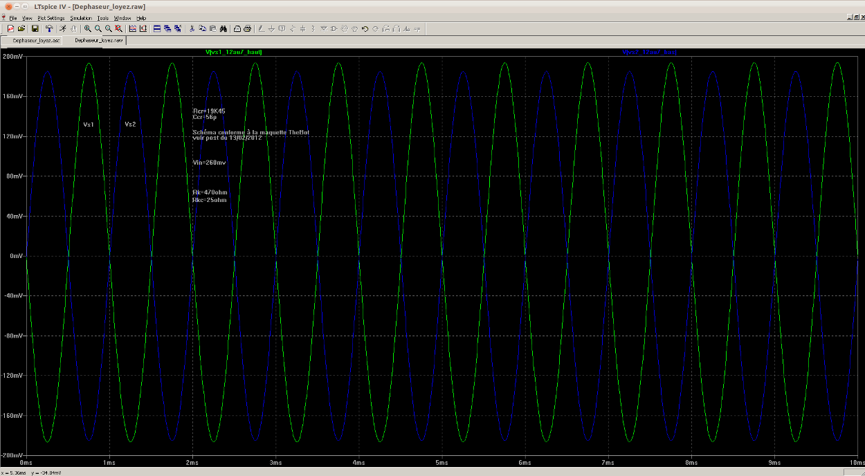Open the File menu
Screen dimensions: 865x476
point(12,18)
